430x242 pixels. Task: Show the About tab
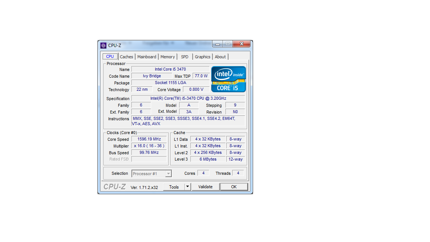pos(220,57)
